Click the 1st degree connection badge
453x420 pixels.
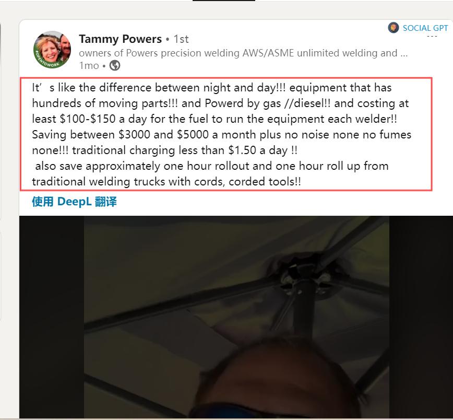coord(181,39)
